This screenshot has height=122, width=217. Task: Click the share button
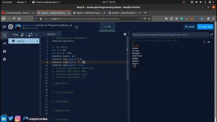(x=190, y=27)
